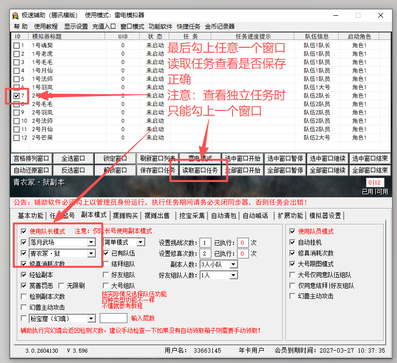The image size is (397, 363).
Task: Open the 窗口模式 menu
Action: 132,27
